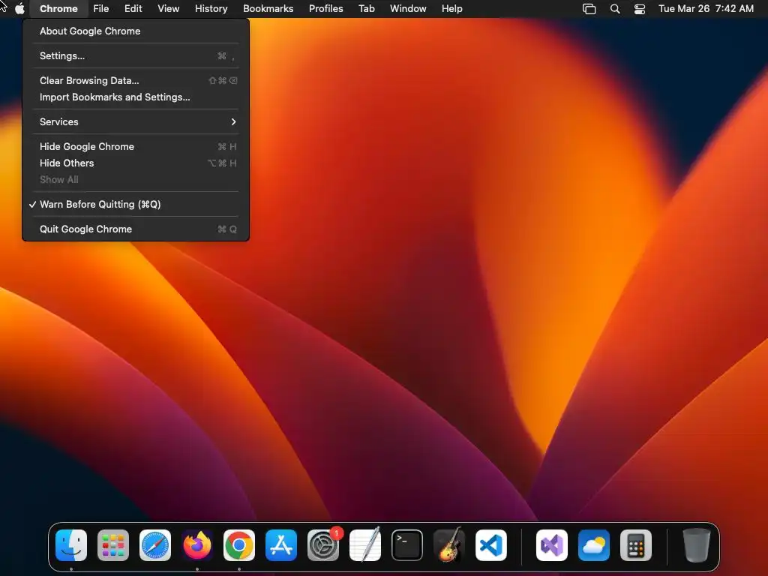Choose Clear Browsing Data...
Image resolution: width=768 pixels, height=576 pixels.
pyautogui.click(x=136, y=80)
